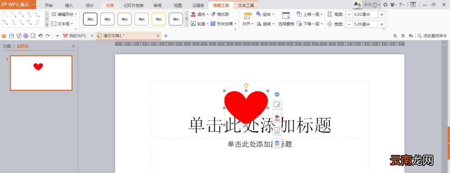Apply the black outline Abc style
Image resolution: width=450 pixels, height=173 pixels.
(90, 19)
